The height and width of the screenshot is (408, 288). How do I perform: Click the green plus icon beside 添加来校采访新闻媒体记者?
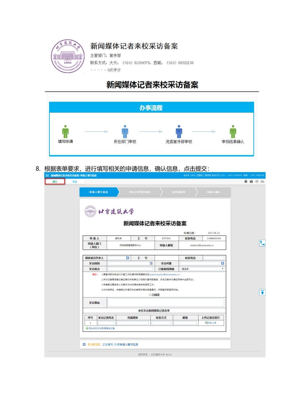87,328
